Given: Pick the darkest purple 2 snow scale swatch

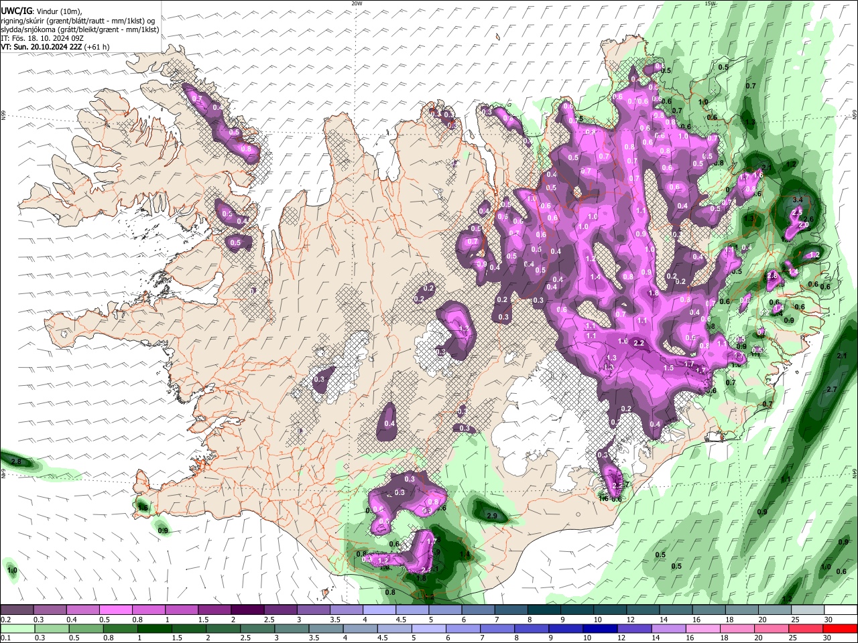Looking at the screenshot, I should click(x=247, y=610).
